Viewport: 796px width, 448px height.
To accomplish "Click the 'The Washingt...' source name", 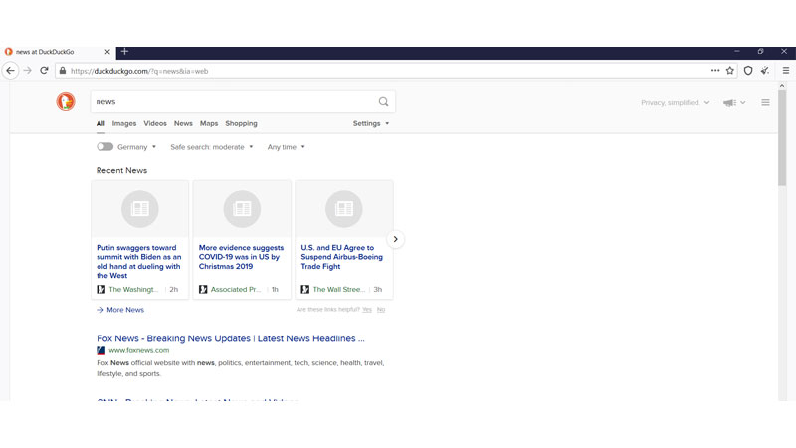I will (133, 289).
